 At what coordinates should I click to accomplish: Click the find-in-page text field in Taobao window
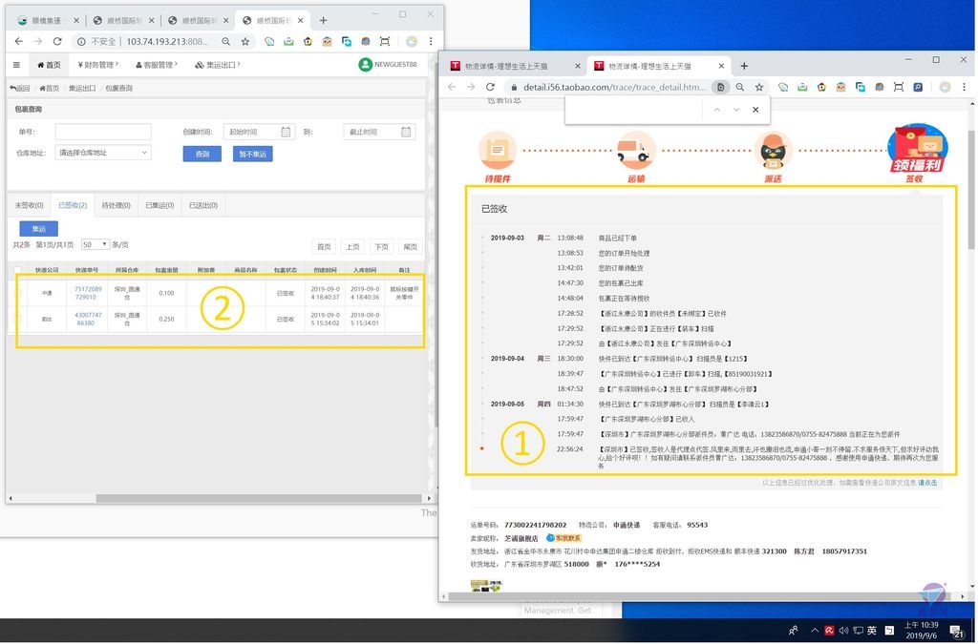coord(635,110)
